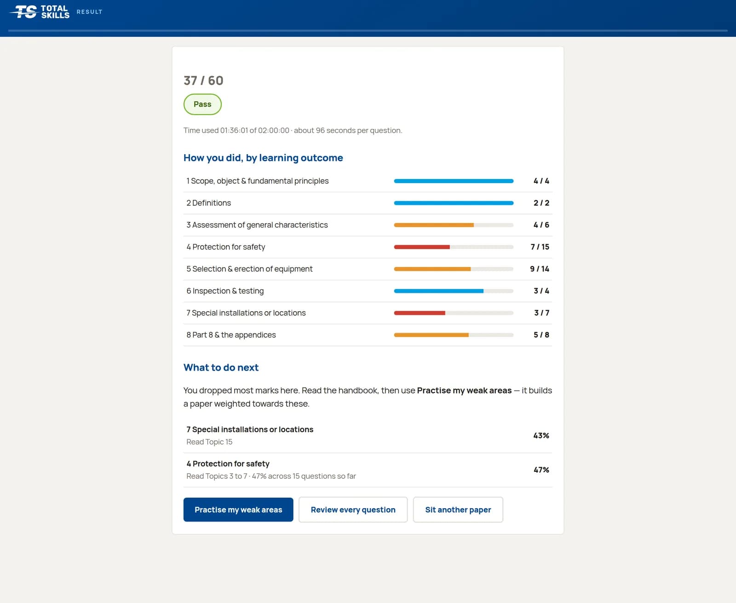Click the 5 / 8 score value
Image resolution: width=736 pixels, height=603 pixels.
(x=541, y=335)
